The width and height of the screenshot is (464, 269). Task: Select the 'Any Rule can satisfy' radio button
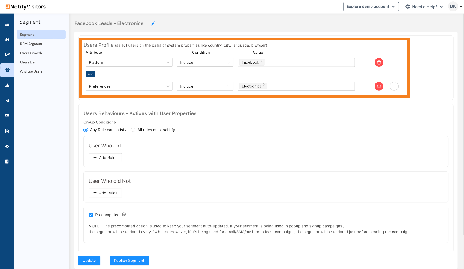point(86,130)
